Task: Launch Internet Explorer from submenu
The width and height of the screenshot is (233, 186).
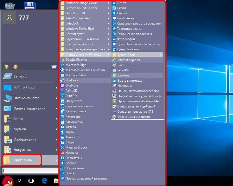Action: pos(137,60)
